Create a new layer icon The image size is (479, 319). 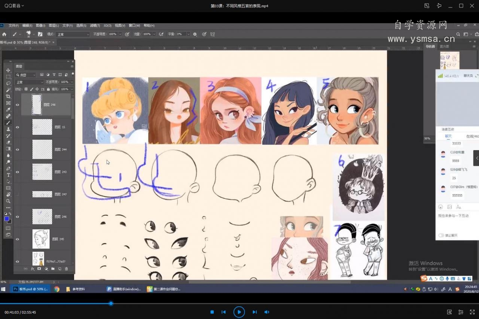pos(60,269)
